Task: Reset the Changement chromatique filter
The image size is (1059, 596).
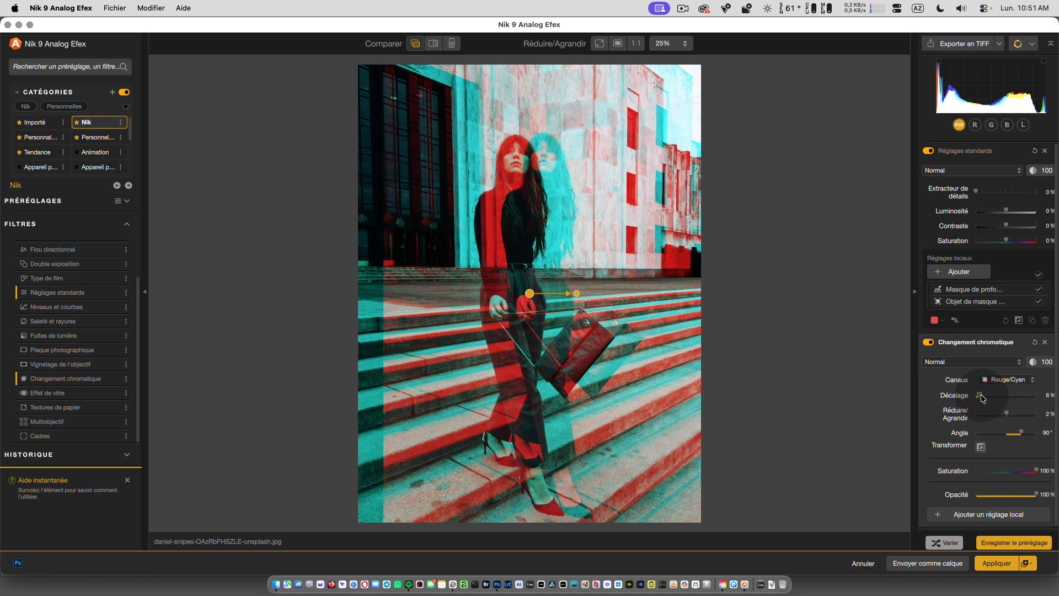Action: click(1035, 343)
